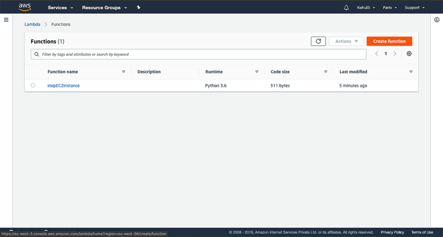Open the Paris region dropdown
Screen dimensions: 443x237
coord(389,8)
